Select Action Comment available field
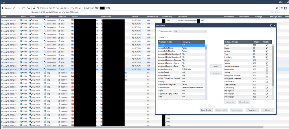The image size is (289, 129). [182, 69]
